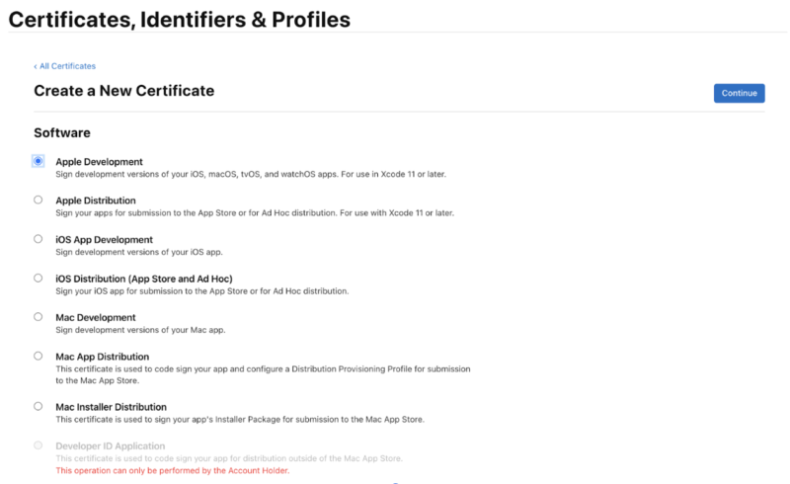Choose the iOS App Development radio option

(x=39, y=239)
